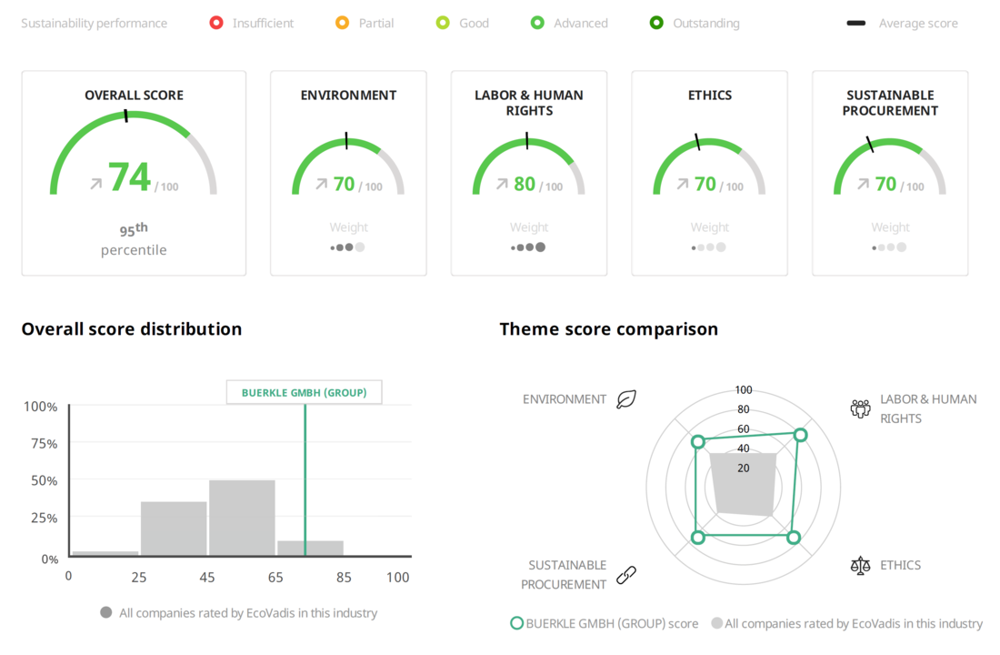Select the red Insufficient legend marker

point(216,23)
